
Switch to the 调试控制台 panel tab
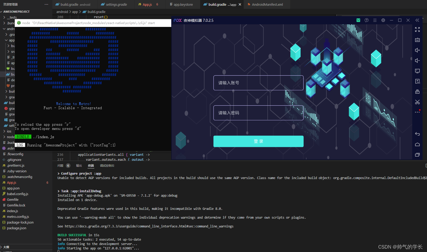[x=107, y=166]
